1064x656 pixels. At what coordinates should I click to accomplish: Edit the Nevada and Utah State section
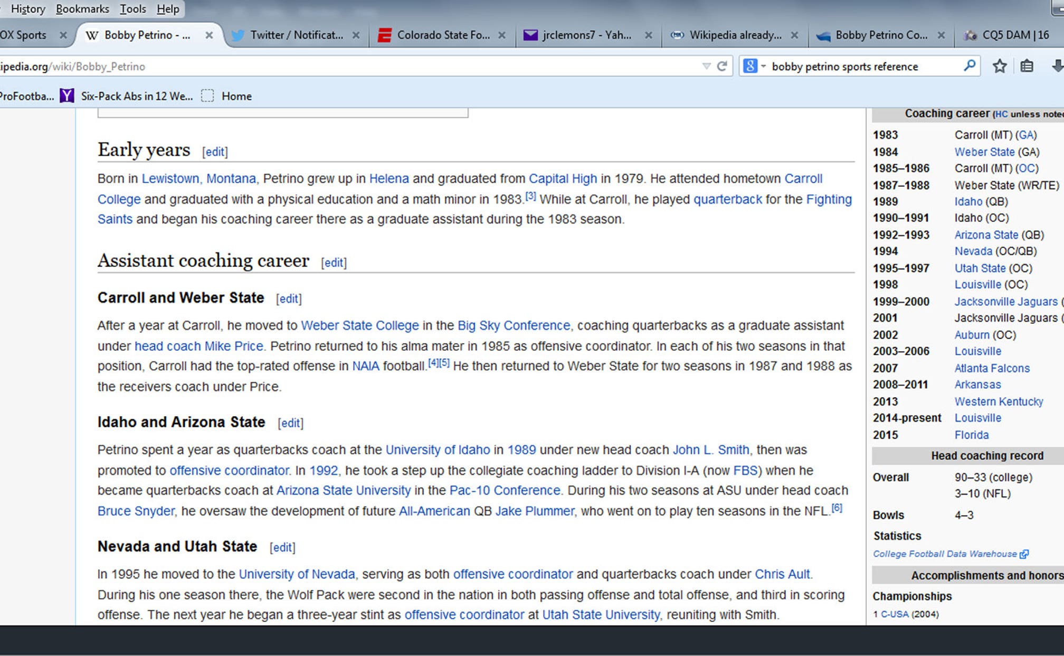pos(282,548)
